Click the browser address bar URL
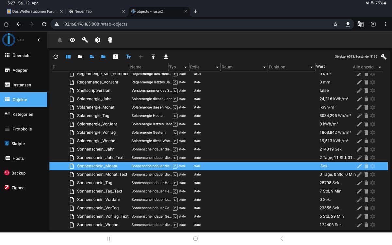Viewport: 392px width, 245px height. pos(95,24)
